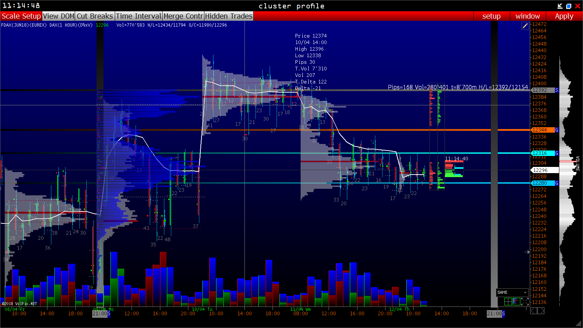Click the minimize-to-corner arrow icon
The image size is (583, 328).
560,6
